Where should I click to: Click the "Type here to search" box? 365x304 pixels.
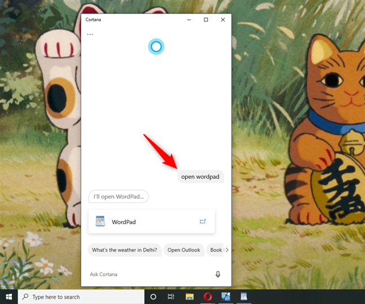(x=81, y=297)
